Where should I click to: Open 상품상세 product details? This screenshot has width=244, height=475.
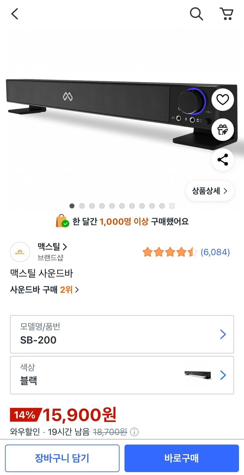point(210,191)
